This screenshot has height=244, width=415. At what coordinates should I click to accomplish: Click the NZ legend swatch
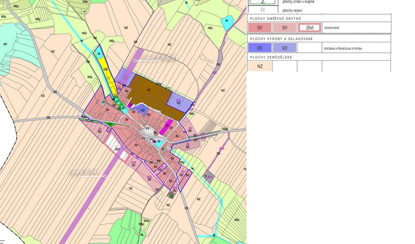pyautogui.click(x=260, y=66)
